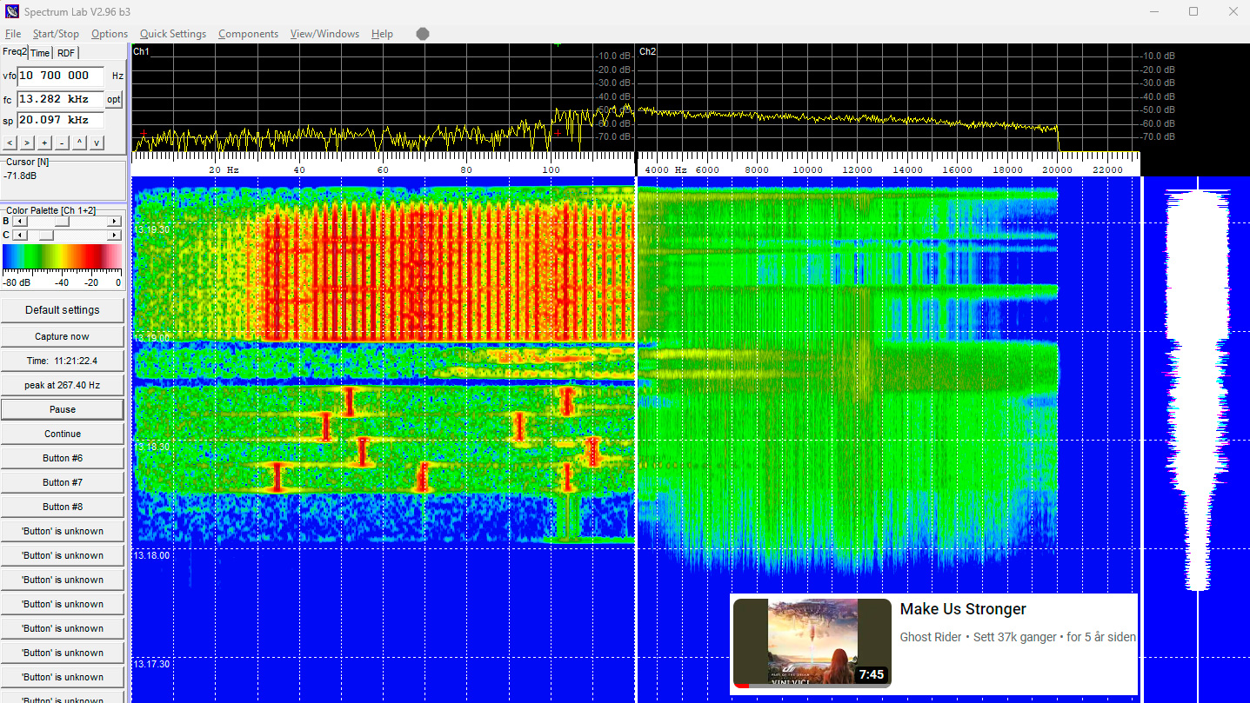Click the gray octagon status indicator
The image size is (1250, 703).
(423, 34)
